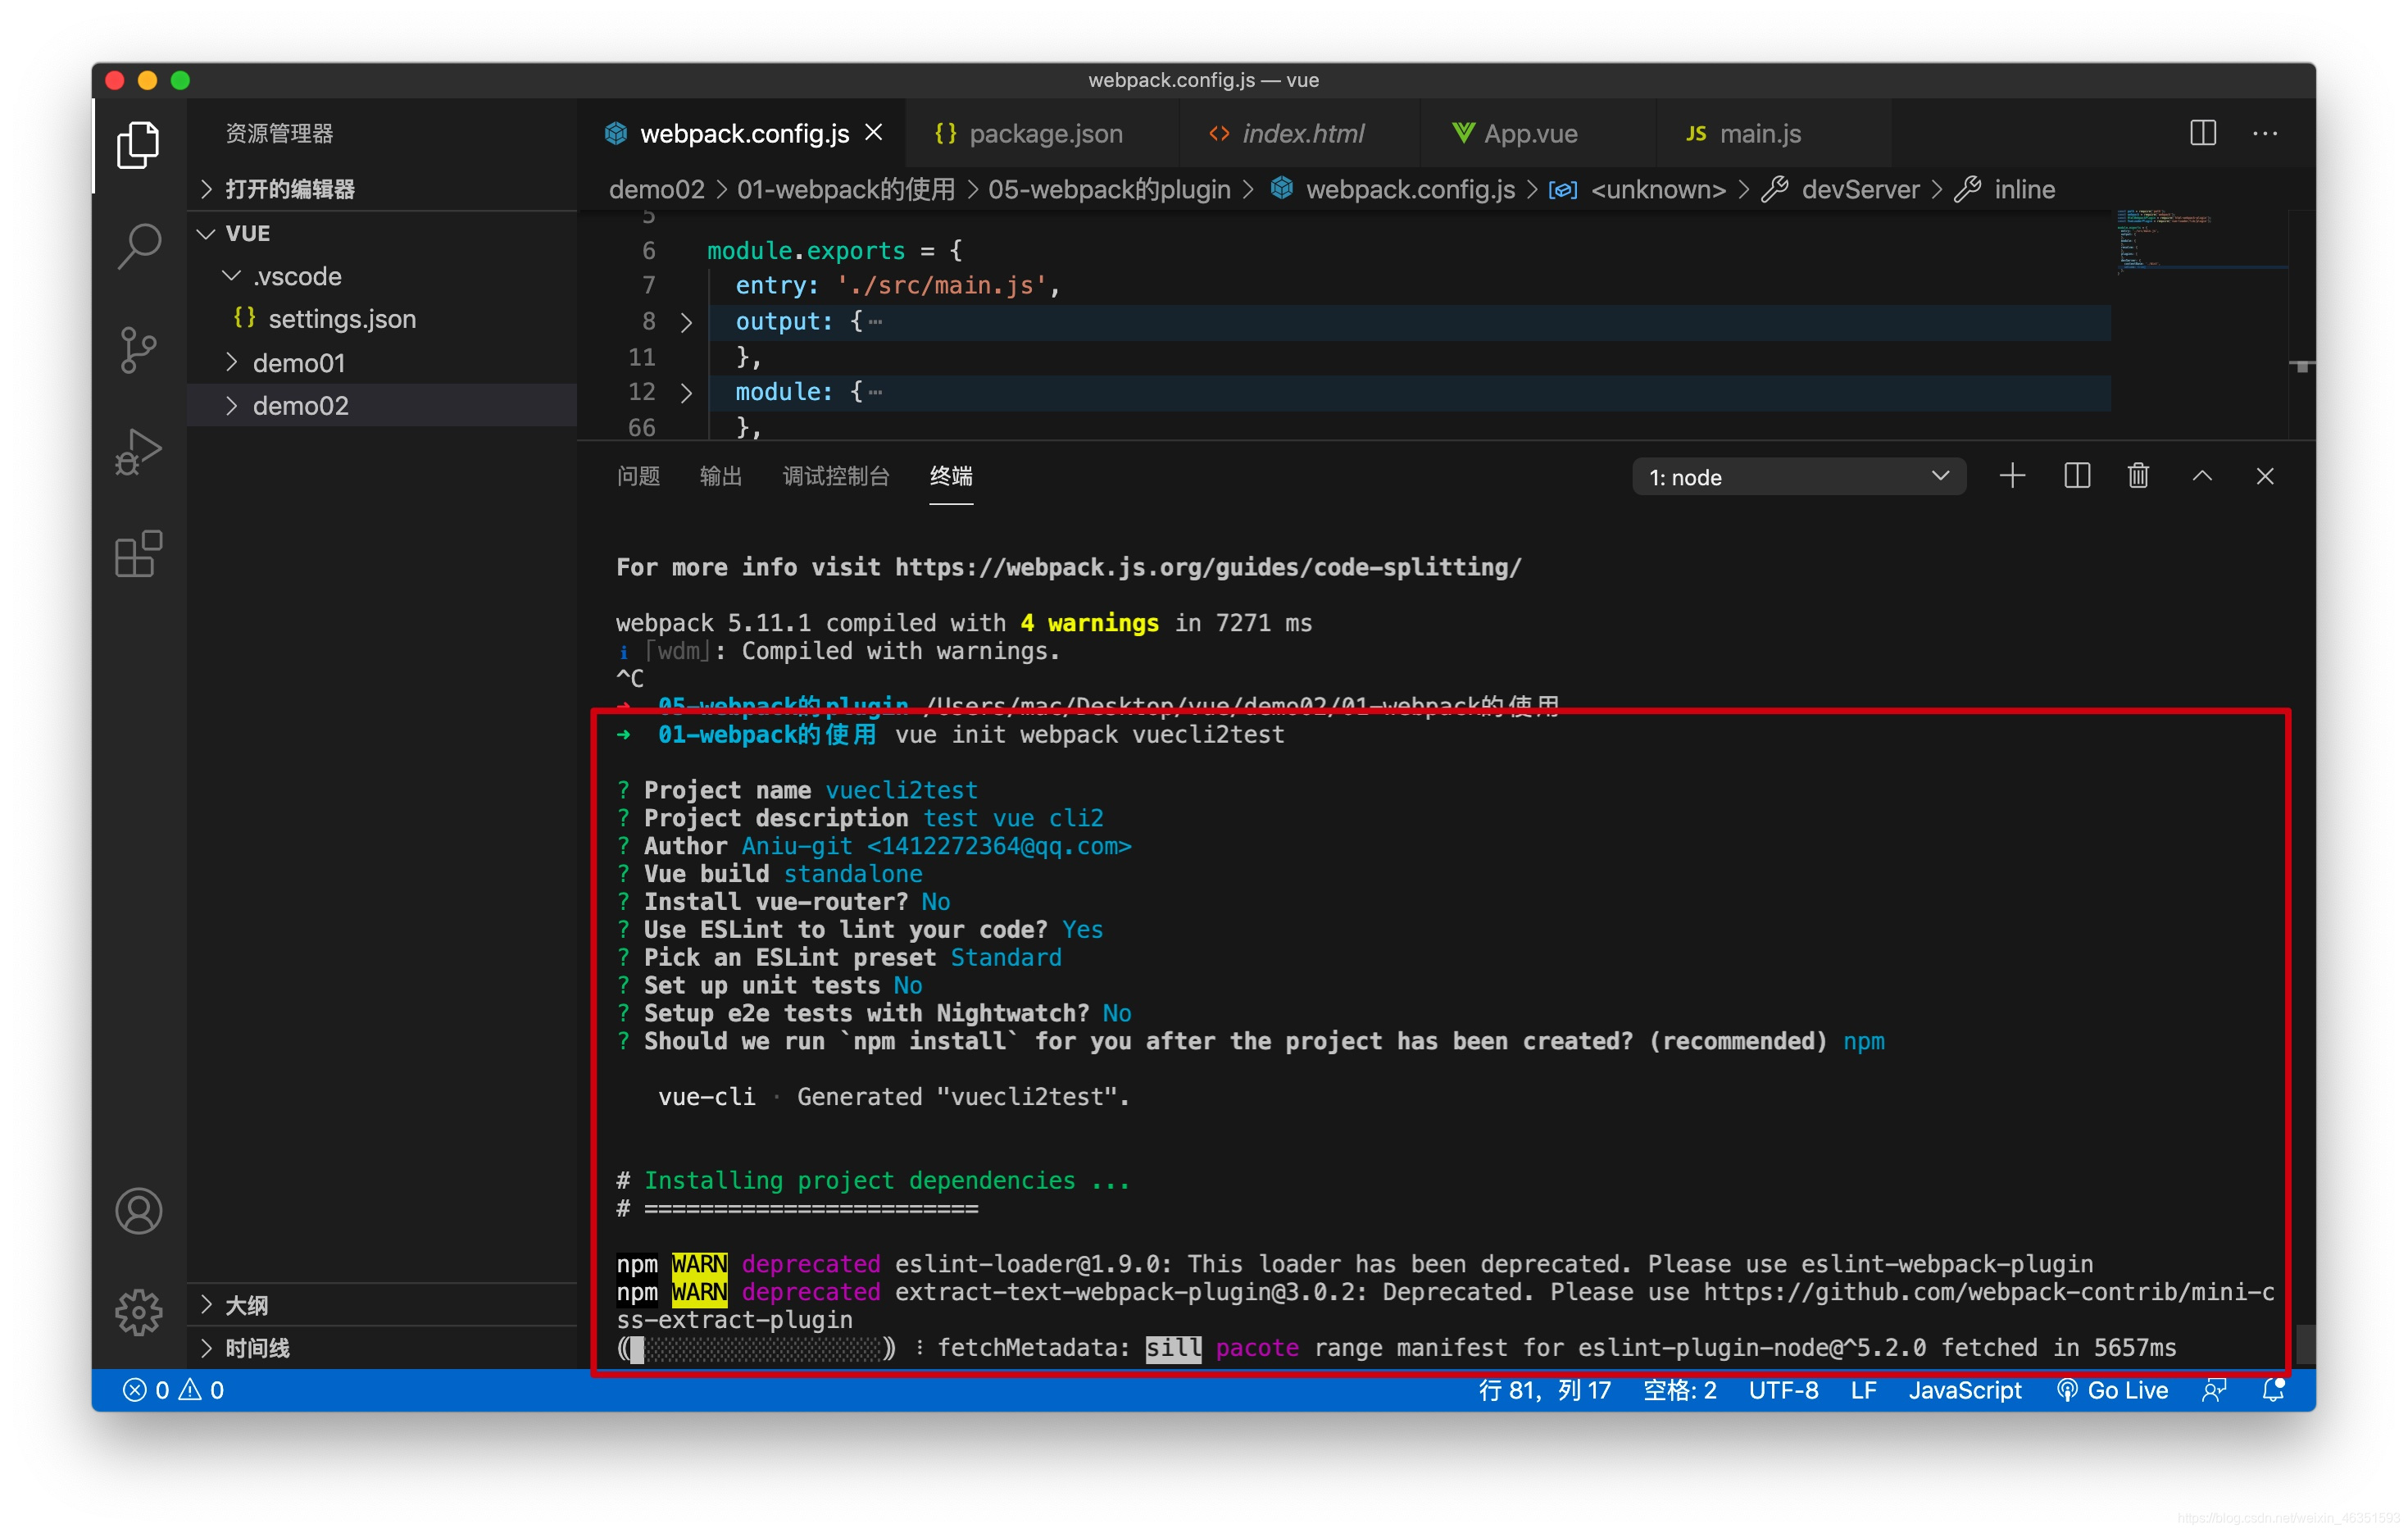The width and height of the screenshot is (2408, 1533).
Task: Open settings.json in the file tree
Action: (382, 319)
